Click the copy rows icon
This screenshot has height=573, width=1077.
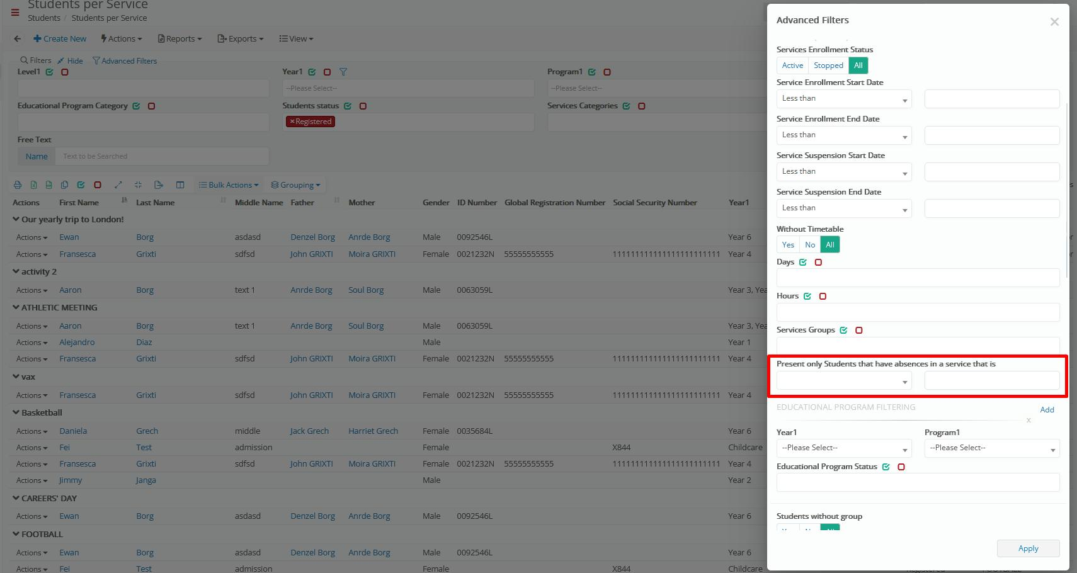[x=64, y=185]
